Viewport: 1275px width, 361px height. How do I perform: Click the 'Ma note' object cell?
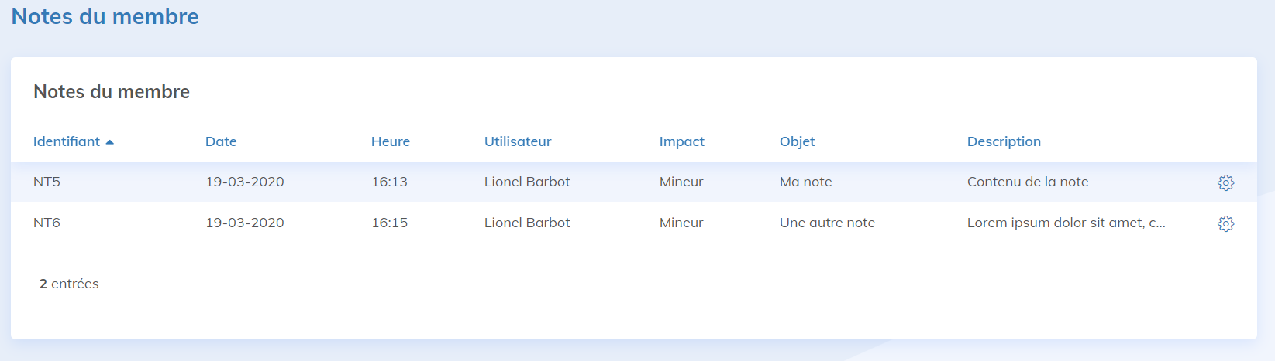pyautogui.click(x=806, y=182)
